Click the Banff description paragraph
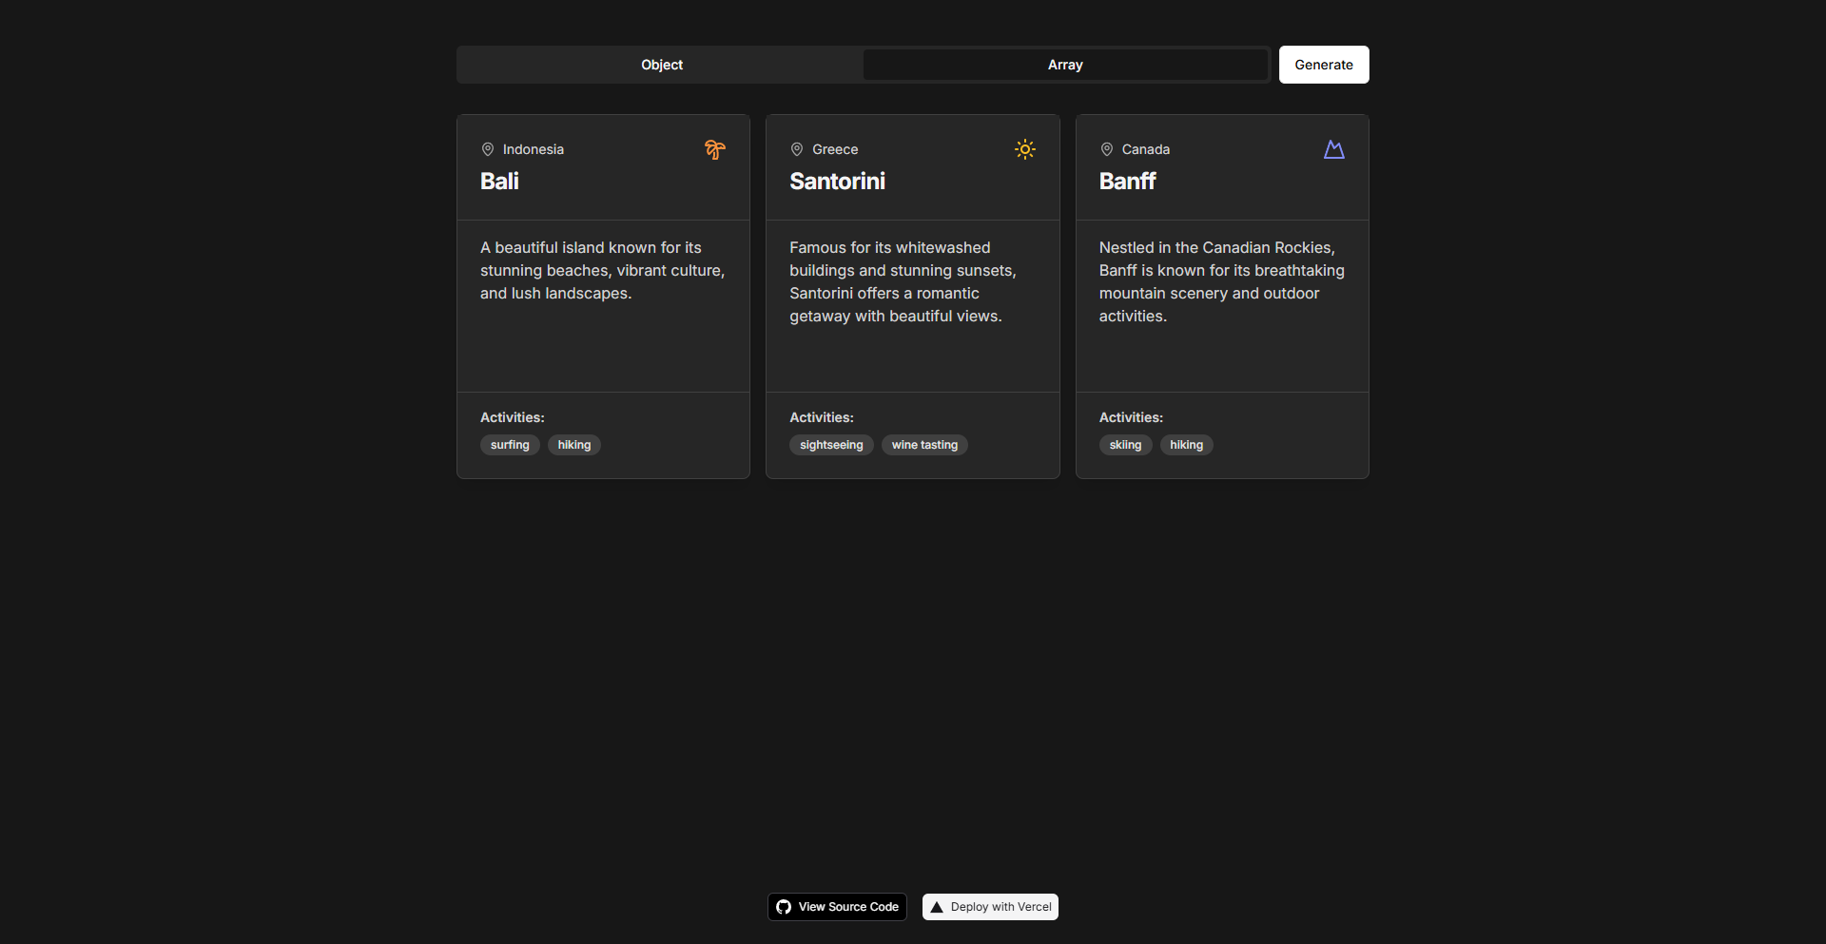Image resolution: width=1826 pixels, height=944 pixels. [1222, 282]
